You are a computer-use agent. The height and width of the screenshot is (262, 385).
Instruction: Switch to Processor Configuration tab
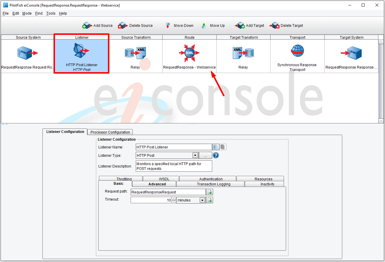point(110,132)
